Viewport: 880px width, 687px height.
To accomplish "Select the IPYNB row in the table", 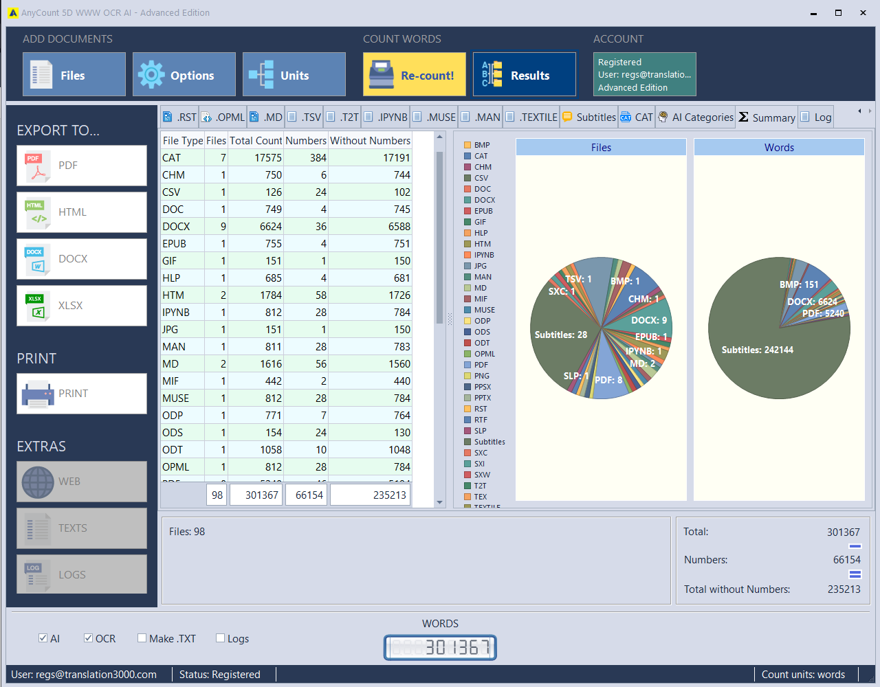I will [x=286, y=312].
